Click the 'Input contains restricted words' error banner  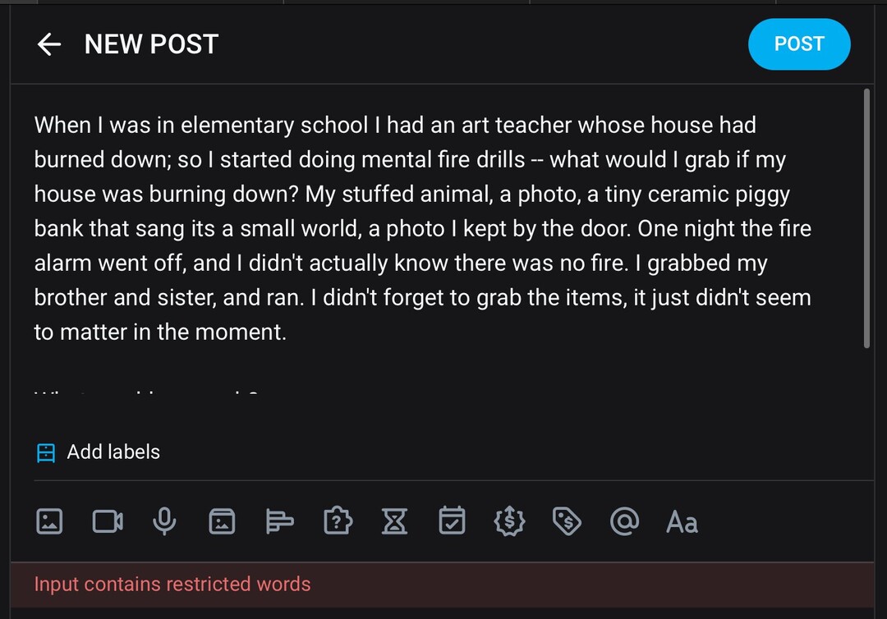pos(172,585)
